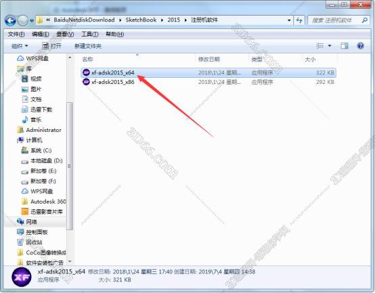Open the 文件(F) menu
Image resolution: width=375 pixels, height=293 pixels.
click(x=16, y=35)
